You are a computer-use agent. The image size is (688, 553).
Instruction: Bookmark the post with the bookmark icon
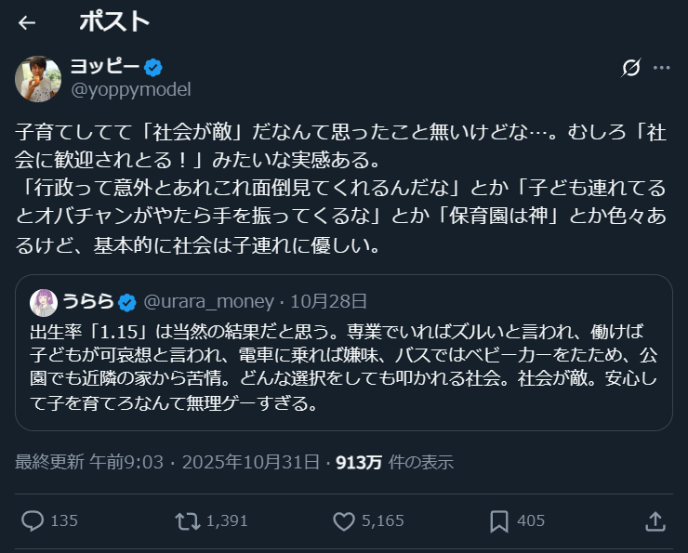tap(499, 520)
